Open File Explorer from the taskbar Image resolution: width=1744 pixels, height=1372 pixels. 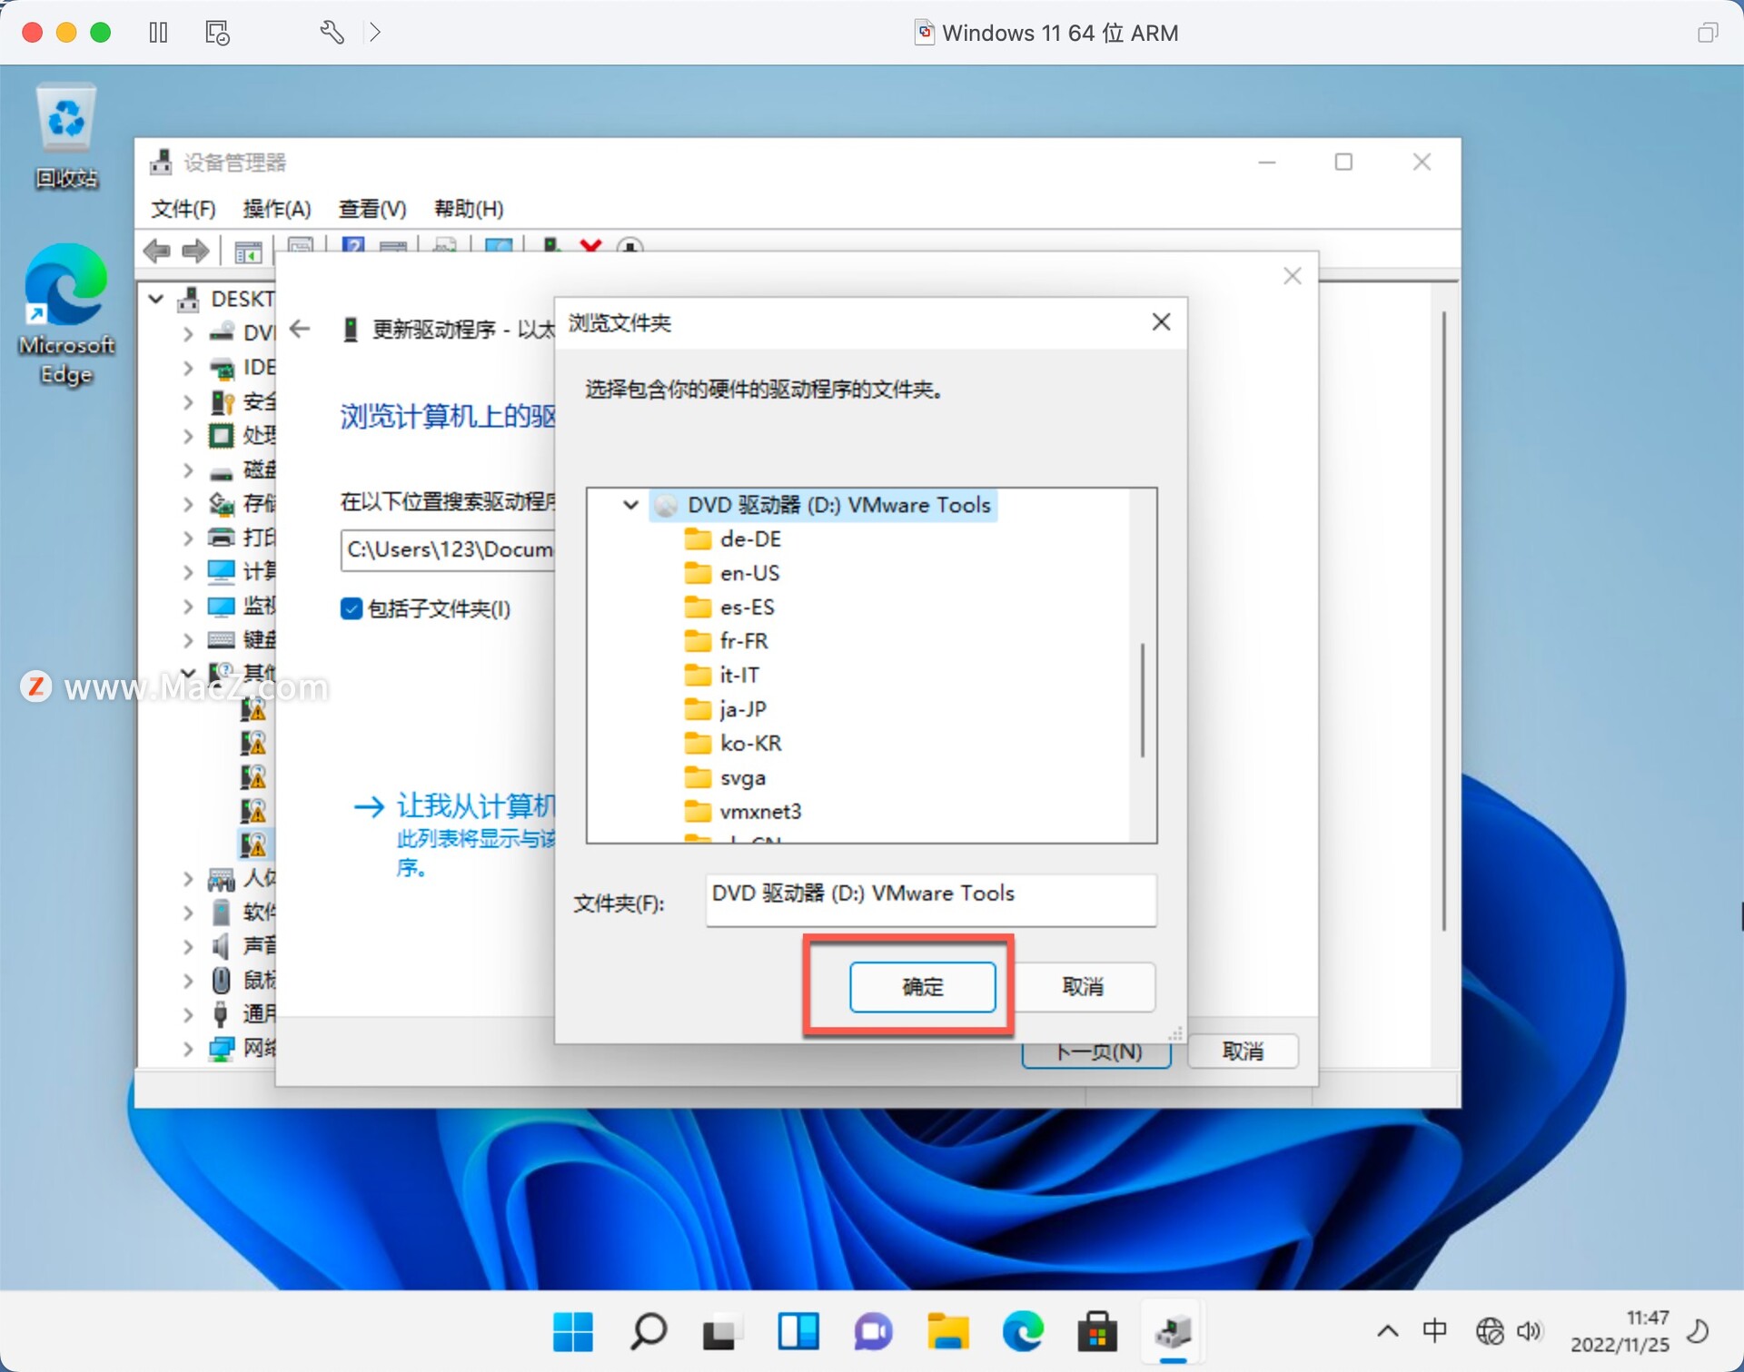pyautogui.click(x=947, y=1331)
